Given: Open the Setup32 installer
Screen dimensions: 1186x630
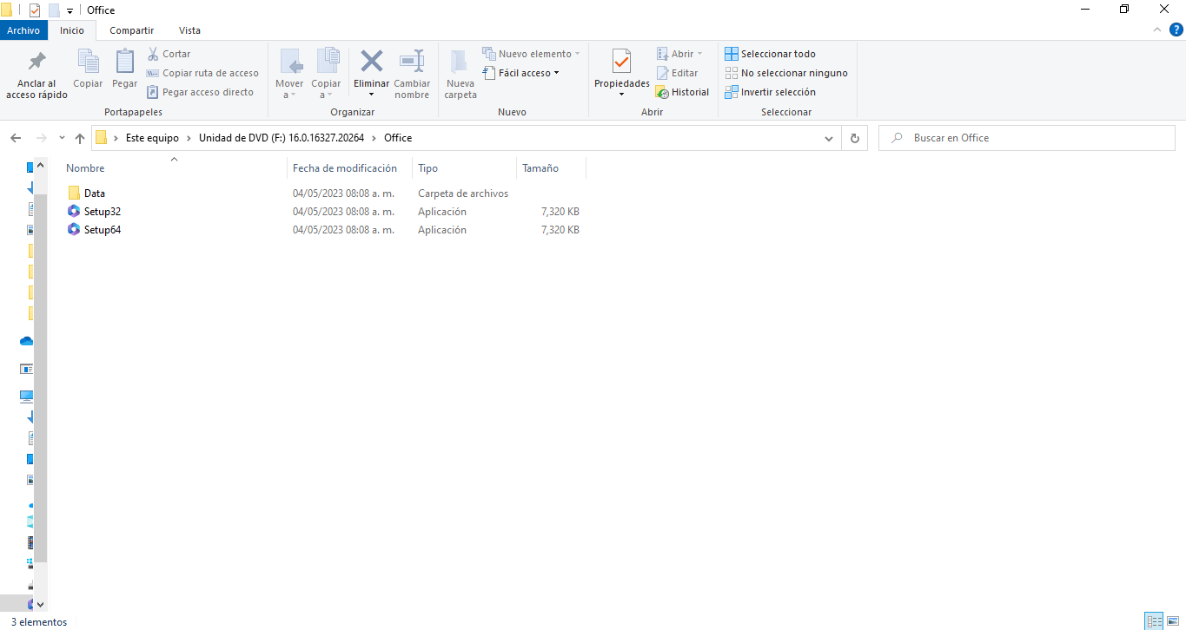Looking at the screenshot, I should (x=102, y=211).
